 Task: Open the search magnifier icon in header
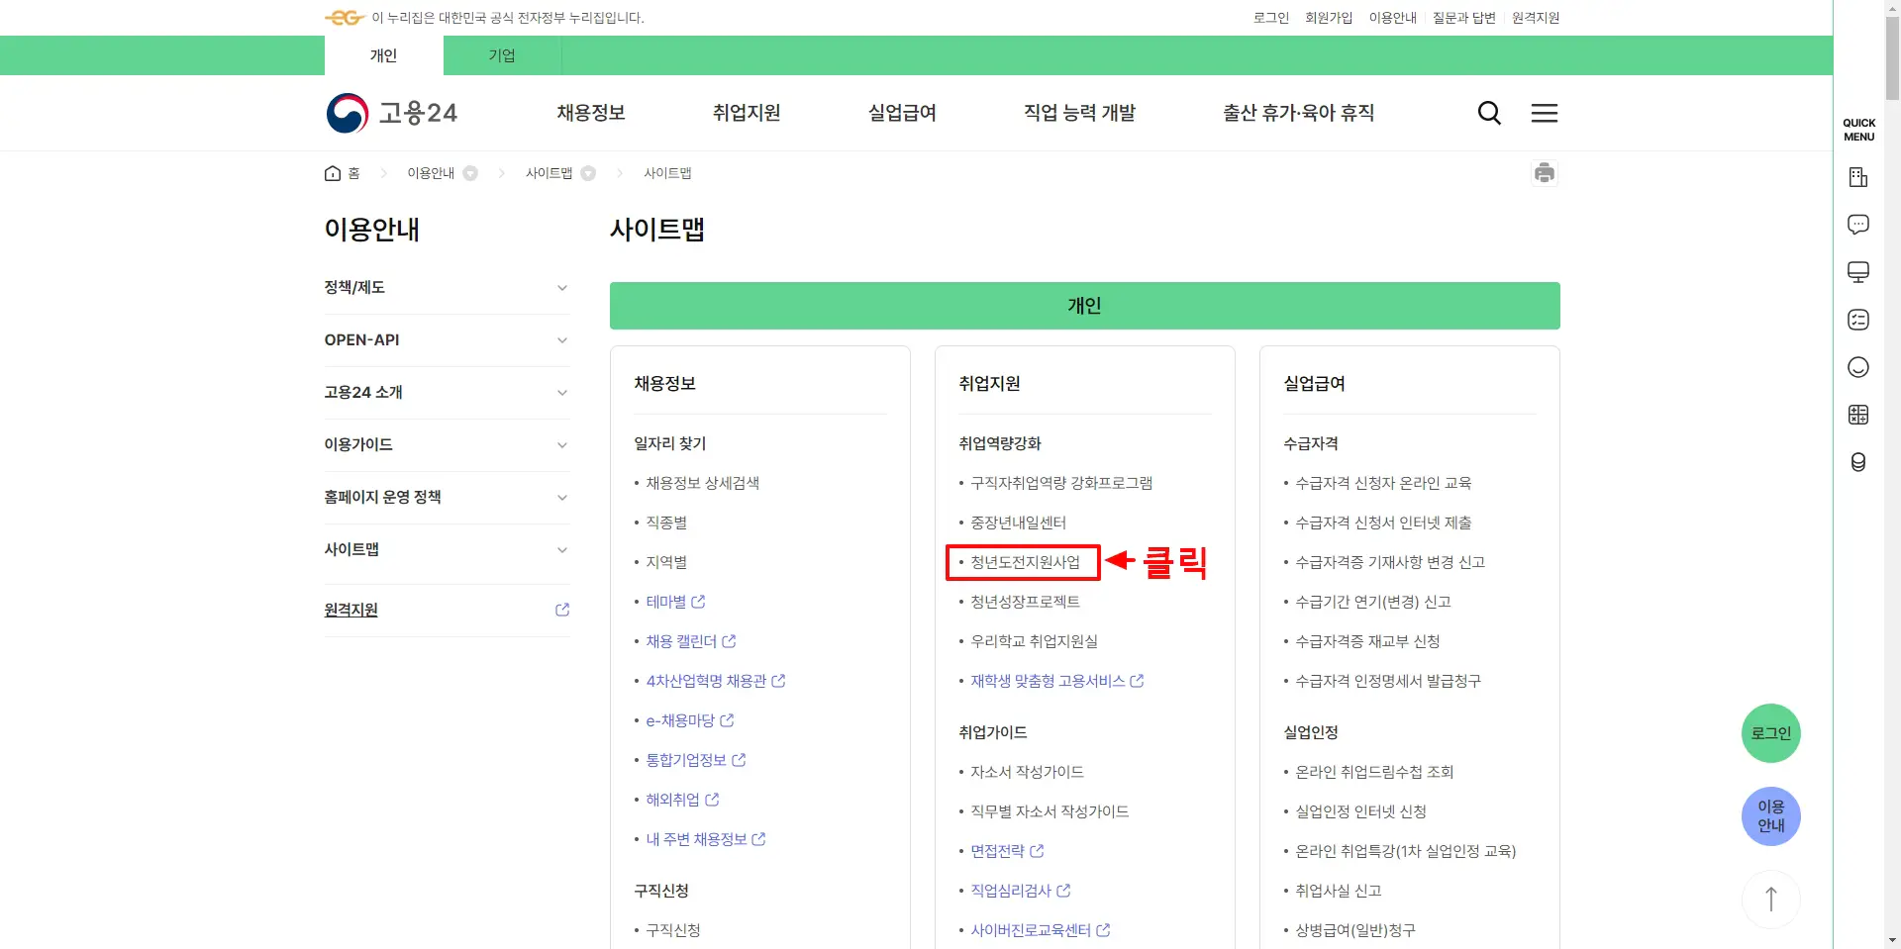tap(1489, 113)
